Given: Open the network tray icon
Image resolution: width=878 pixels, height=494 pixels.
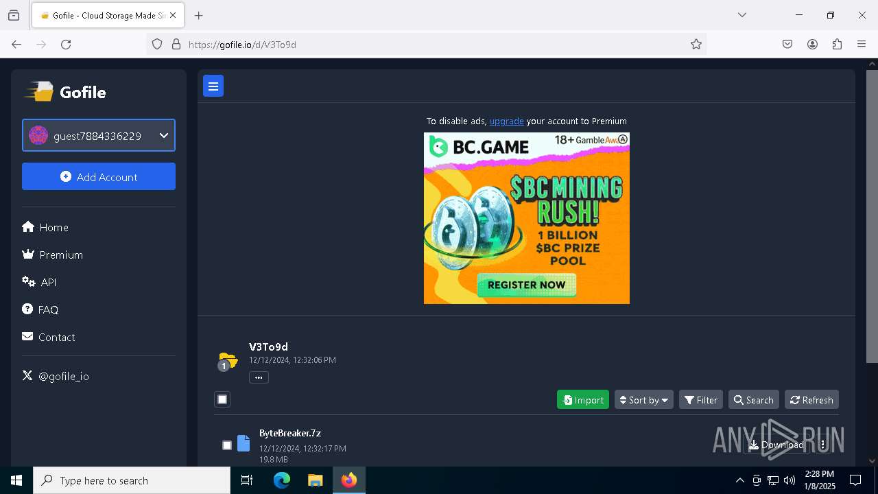Looking at the screenshot, I should tap(773, 480).
